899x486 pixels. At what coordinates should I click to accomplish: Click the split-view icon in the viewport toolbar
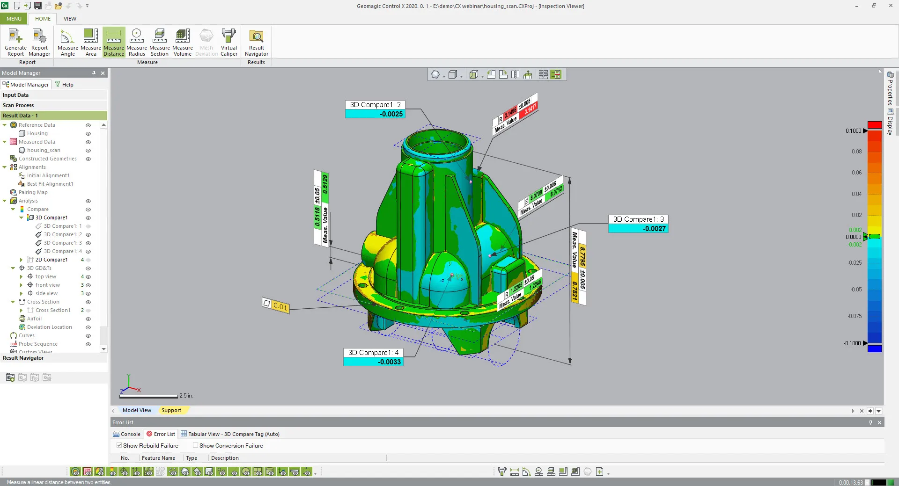515,74
